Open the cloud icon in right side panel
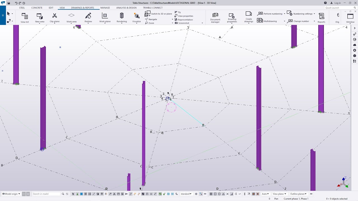The image size is (358, 201). 355,45
